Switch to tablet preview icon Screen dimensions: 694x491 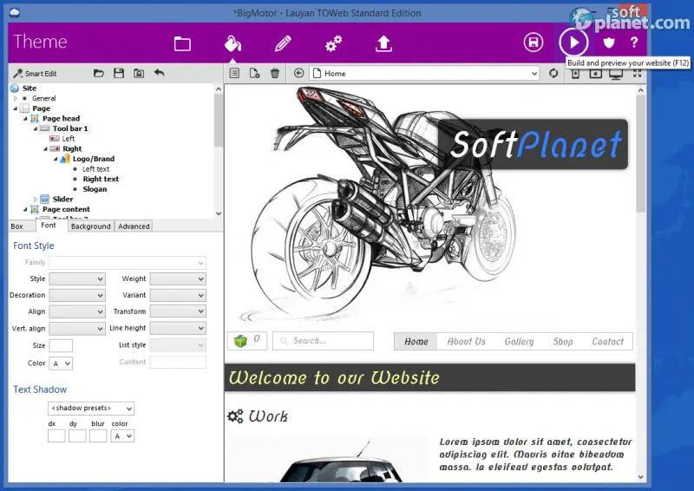595,74
